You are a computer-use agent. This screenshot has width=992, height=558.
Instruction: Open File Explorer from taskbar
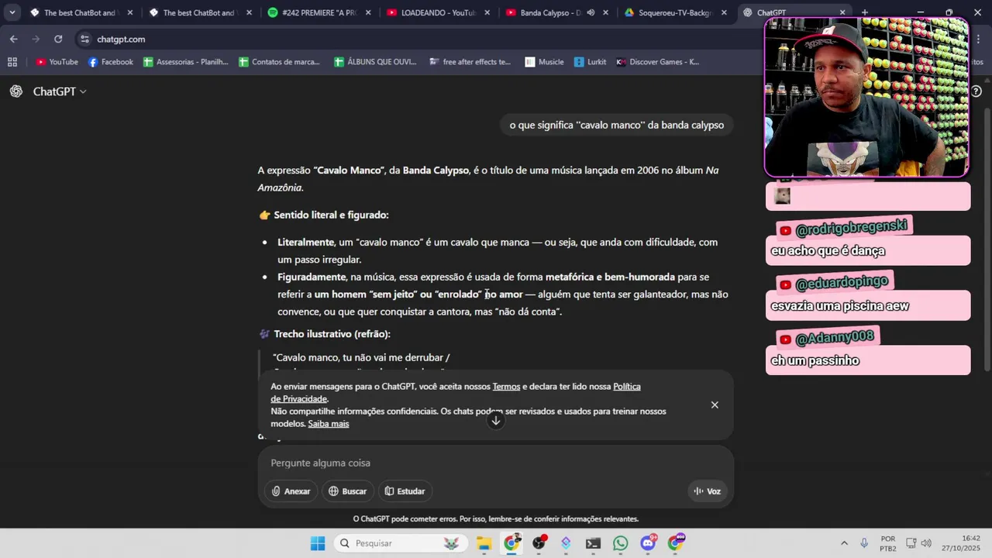point(484,543)
